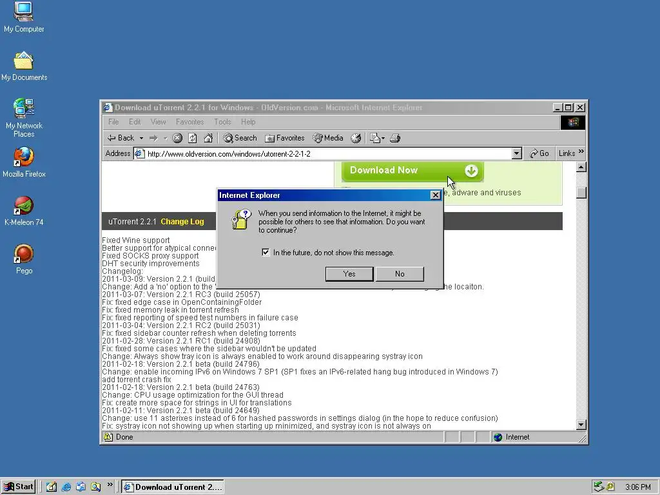The width and height of the screenshot is (660, 495).
Task: Expand the Links toolbar chevron
Action: point(581,152)
